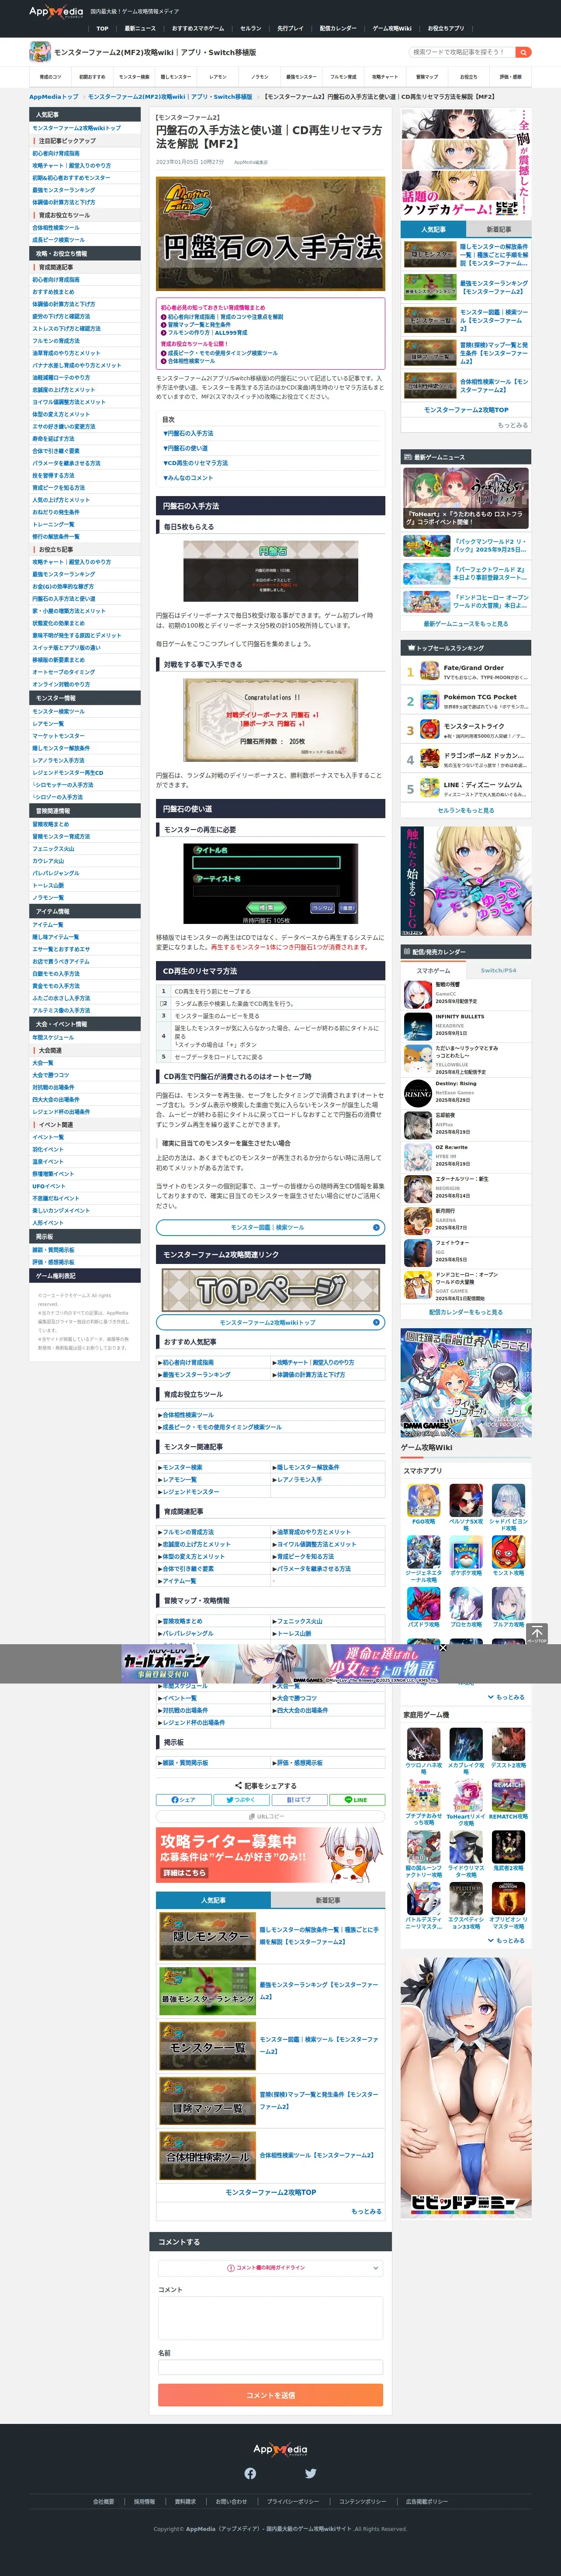Expand もっとみる under 家庭用ゲーム機 list
Image resolution: width=561 pixels, height=2576 pixels.
tap(506, 1940)
